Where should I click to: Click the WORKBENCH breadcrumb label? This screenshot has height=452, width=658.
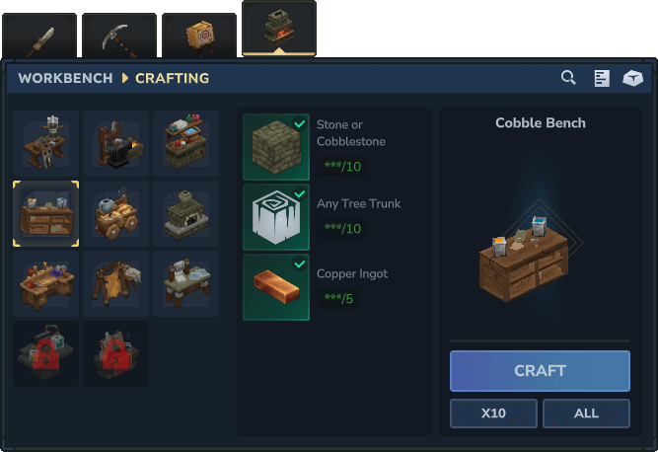tap(65, 79)
